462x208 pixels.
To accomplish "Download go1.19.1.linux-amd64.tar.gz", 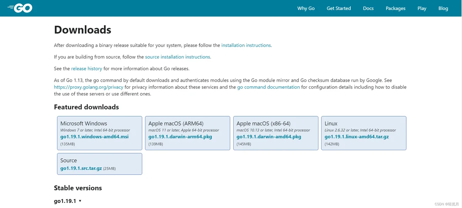I will coord(357,137).
